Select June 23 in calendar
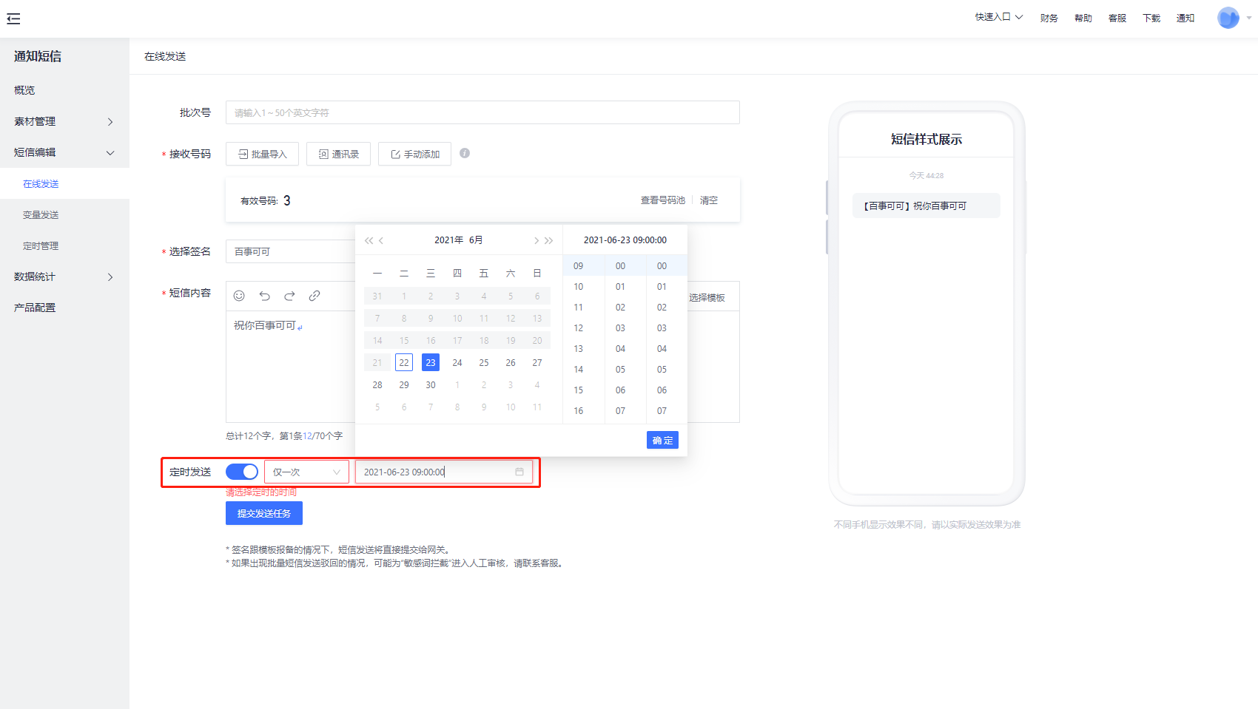The width and height of the screenshot is (1258, 709). (x=431, y=362)
